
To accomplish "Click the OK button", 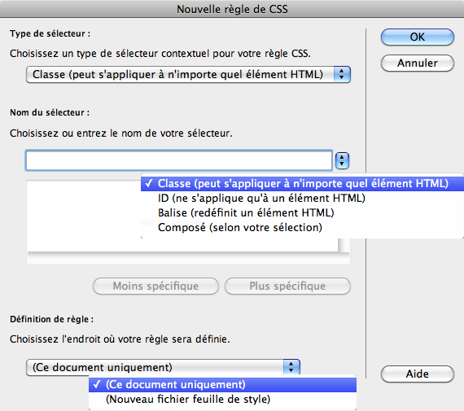I will click(x=418, y=37).
